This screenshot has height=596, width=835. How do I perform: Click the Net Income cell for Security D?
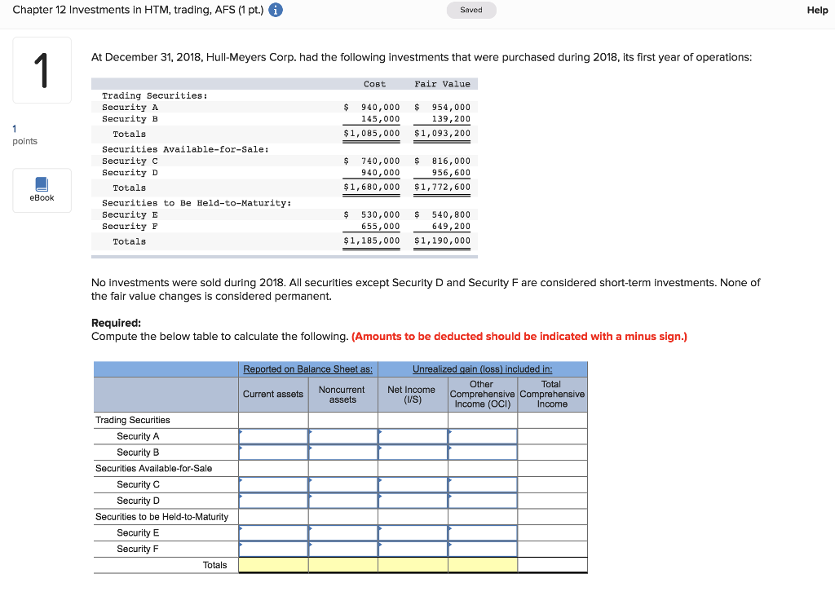pos(412,501)
